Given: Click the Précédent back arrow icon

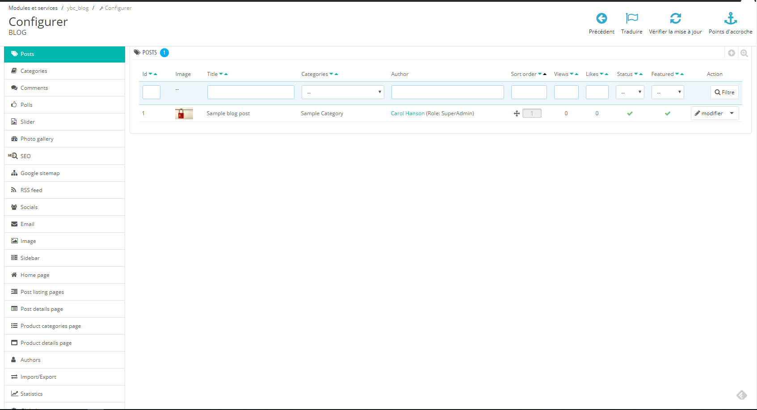Looking at the screenshot, I should tap(601, 18).
